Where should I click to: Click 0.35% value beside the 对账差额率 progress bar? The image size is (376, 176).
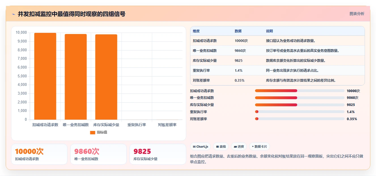pos(352,119)
